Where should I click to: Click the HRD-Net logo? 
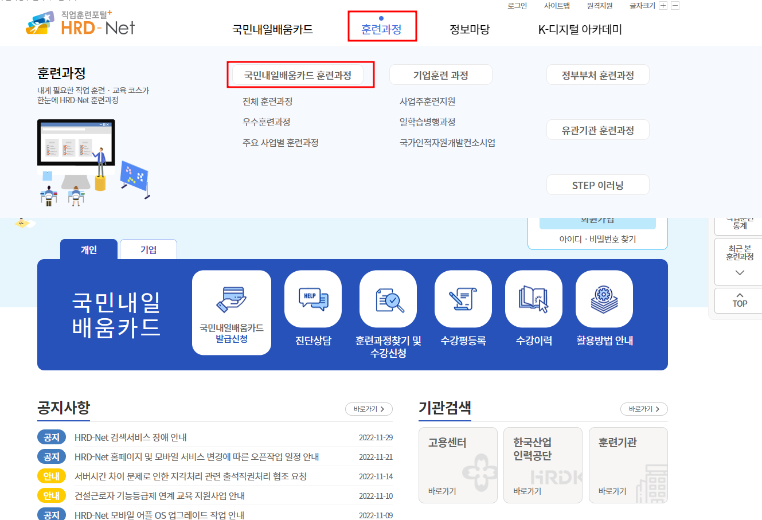[x=80, y=24]
